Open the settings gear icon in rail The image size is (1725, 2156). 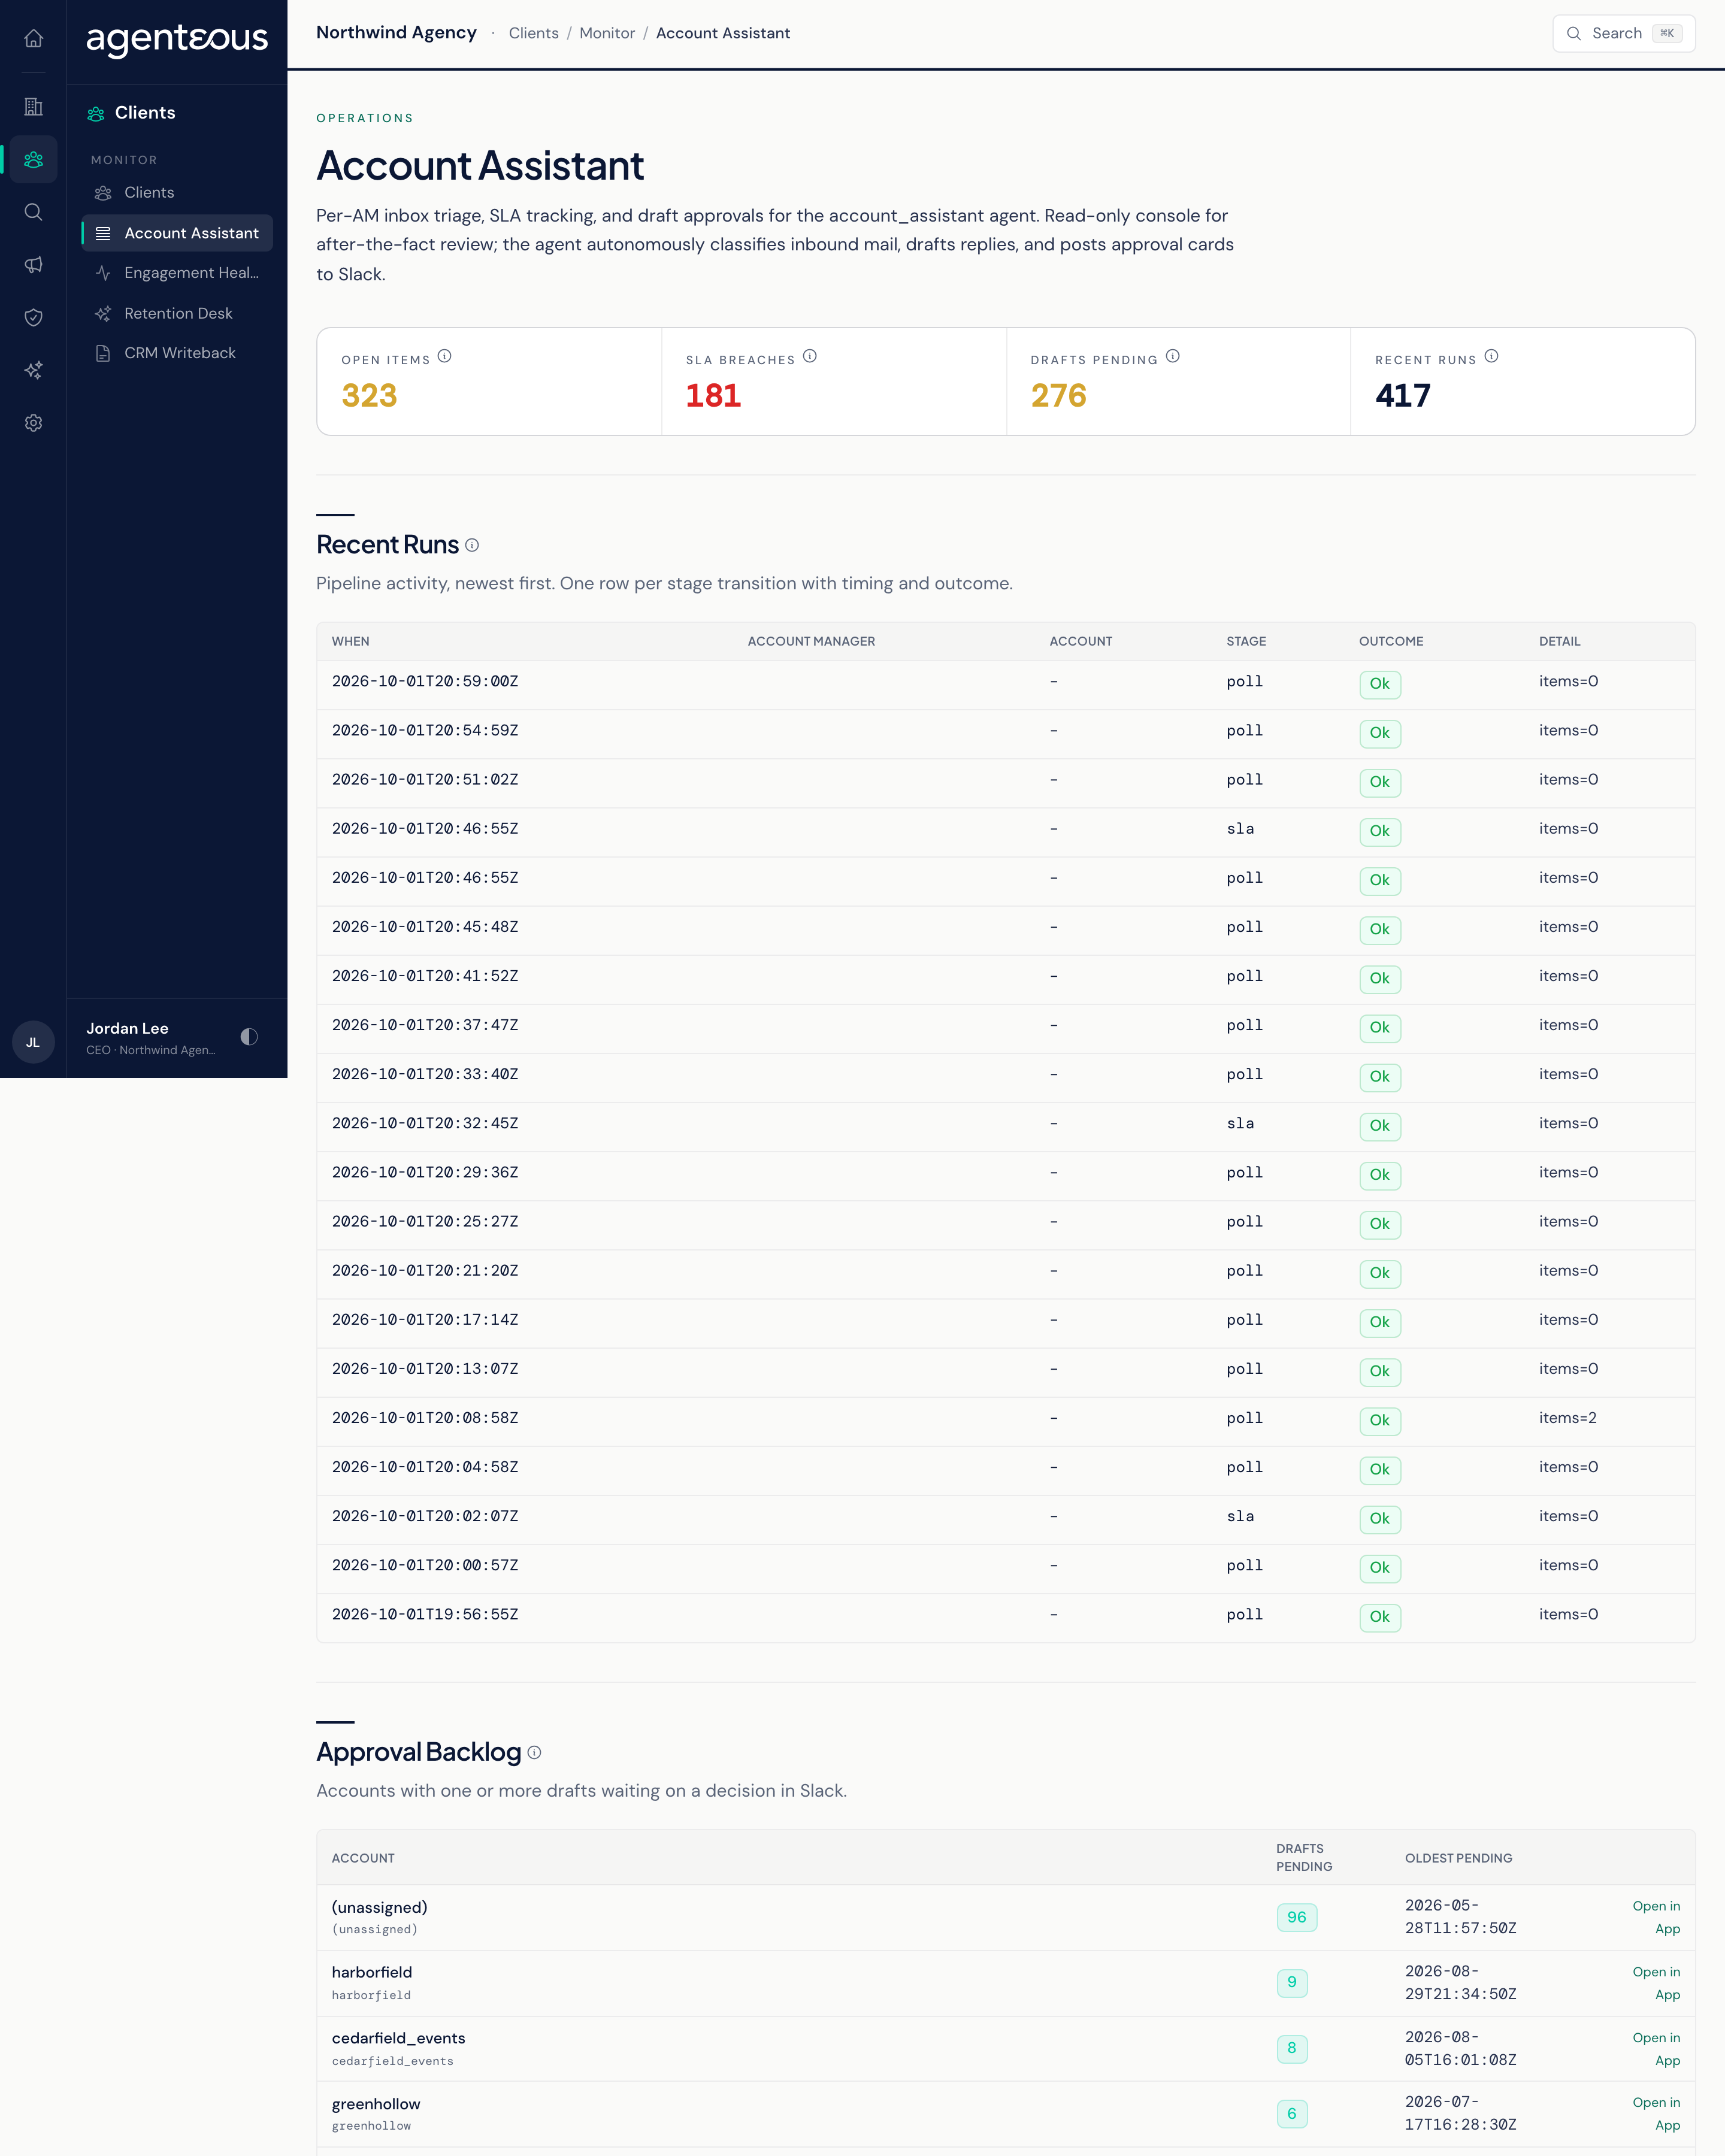point(33,423)
